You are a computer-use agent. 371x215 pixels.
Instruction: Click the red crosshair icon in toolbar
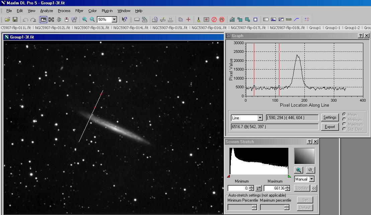pyautogui.click(x=188, y=20)
